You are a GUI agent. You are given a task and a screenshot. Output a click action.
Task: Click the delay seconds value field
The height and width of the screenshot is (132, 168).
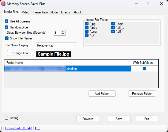tap(58, 33)
